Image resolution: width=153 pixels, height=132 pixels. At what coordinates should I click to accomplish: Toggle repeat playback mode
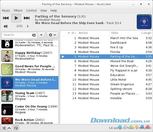(16, 128)
